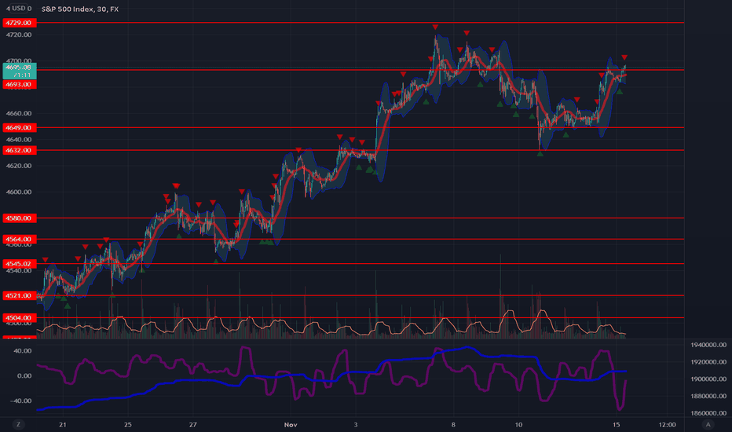Viewport: 732px width, 432px height.
Task: Click the 40.00 oscillator scale value
Action: (23, 351)
